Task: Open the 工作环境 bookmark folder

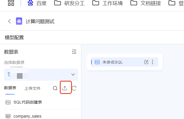Action: coord(108,3)
